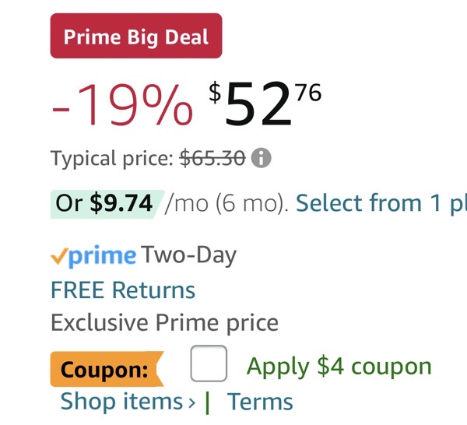Follow the Shop items link

[x=121, y=402]
